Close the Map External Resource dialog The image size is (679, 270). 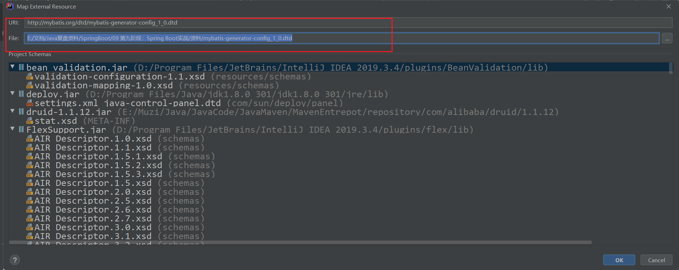668,6
